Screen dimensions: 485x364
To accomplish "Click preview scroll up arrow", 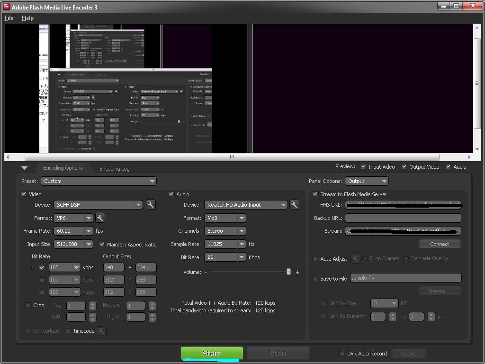I will coord(477,27).
